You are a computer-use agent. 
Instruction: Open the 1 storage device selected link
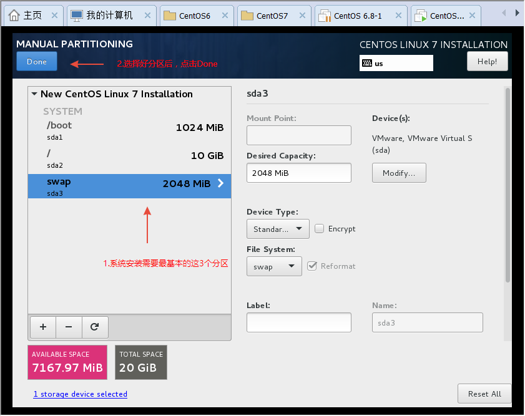pyautogui.click(x=81, y=394)
